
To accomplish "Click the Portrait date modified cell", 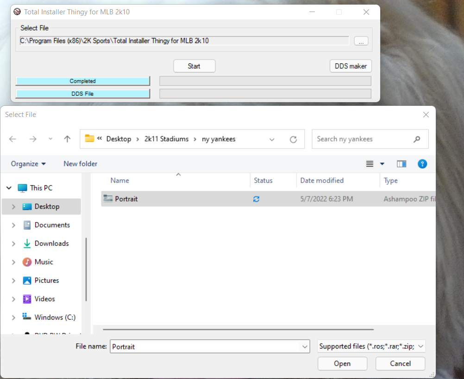I will pyautogui.click(x=326, y=199).
